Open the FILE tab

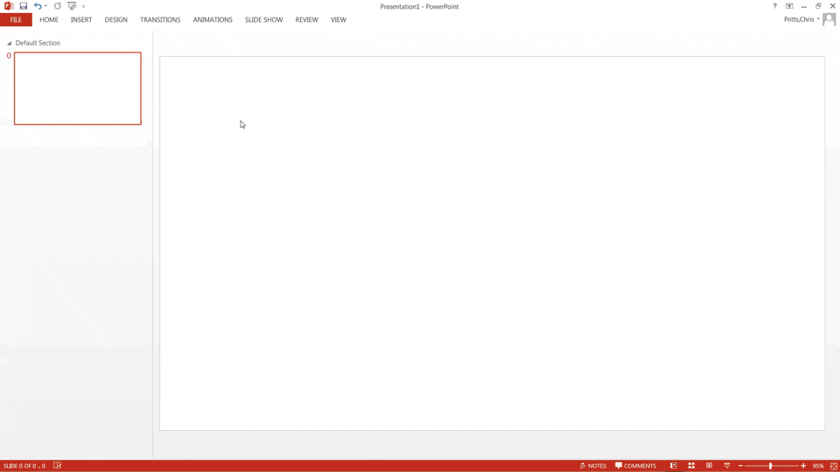click(16, 20)
